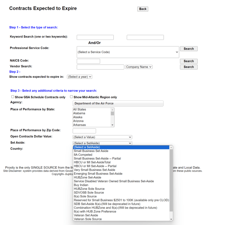Click the Zip Code input field
The width and height of the screenshot is (225, 225).
click(x=84, y=131)
